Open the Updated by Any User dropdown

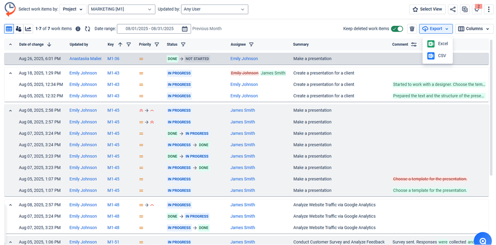[214, 9]
